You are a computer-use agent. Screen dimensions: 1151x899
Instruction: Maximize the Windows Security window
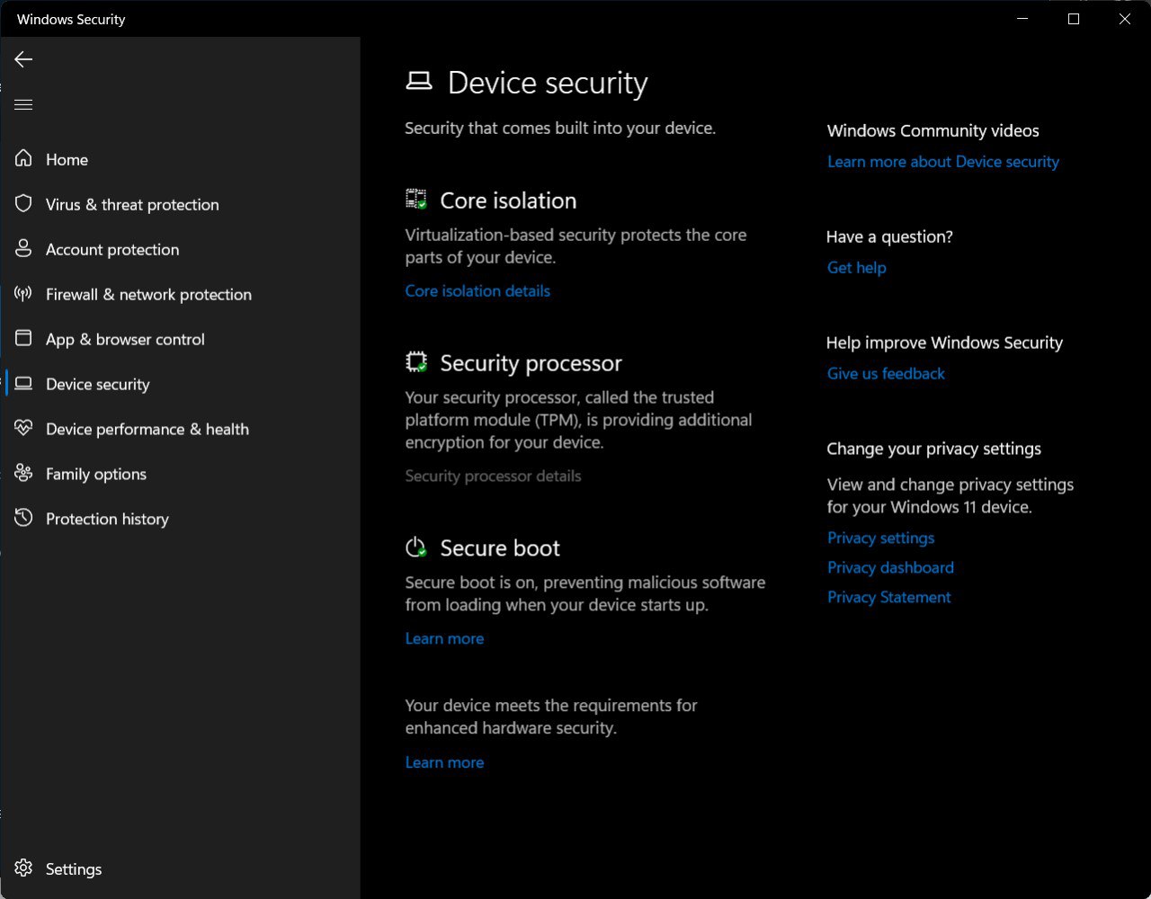1074,19
